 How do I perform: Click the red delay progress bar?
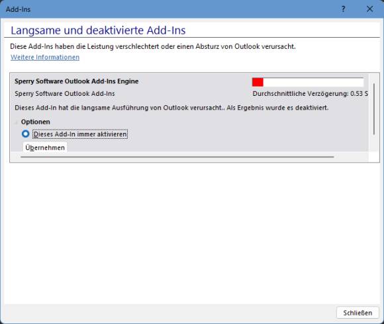308,82
